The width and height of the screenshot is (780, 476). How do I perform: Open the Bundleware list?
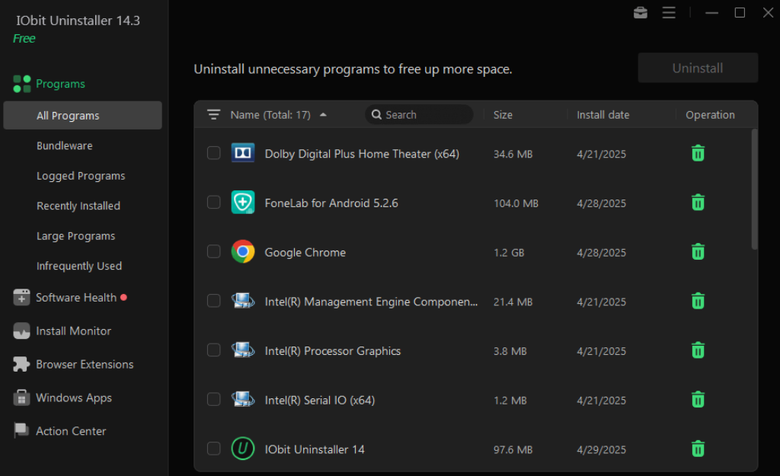(x=64, y=145)
